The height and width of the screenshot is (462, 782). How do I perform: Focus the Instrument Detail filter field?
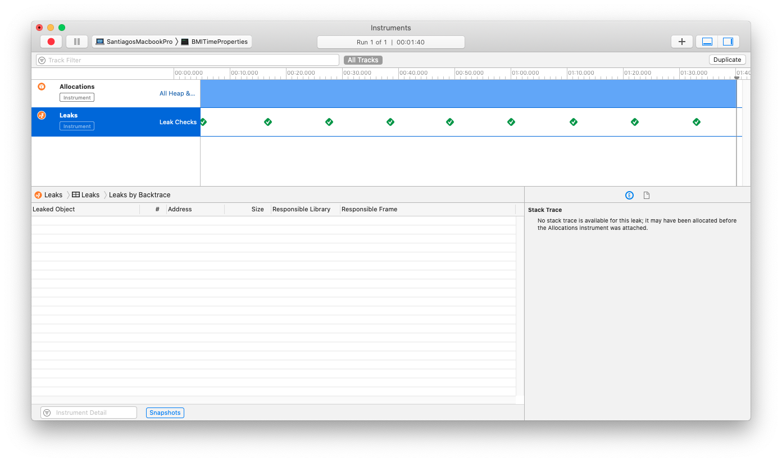click(x=89, y=413)
